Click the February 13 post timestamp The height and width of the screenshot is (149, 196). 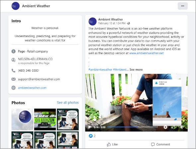click(x=112, y=23)
